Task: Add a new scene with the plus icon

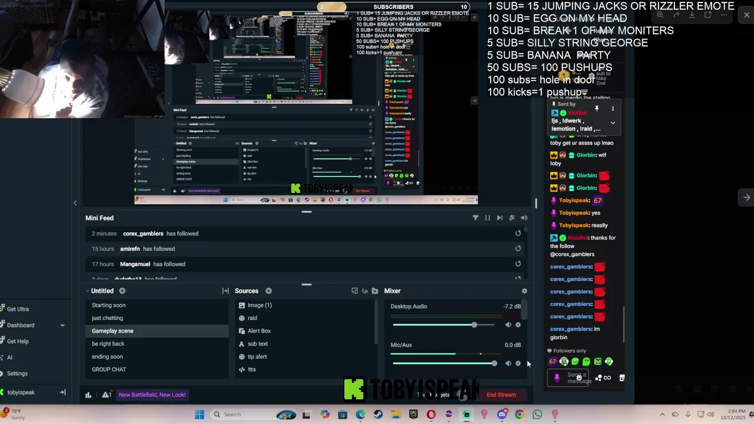Action: point(122,291)
